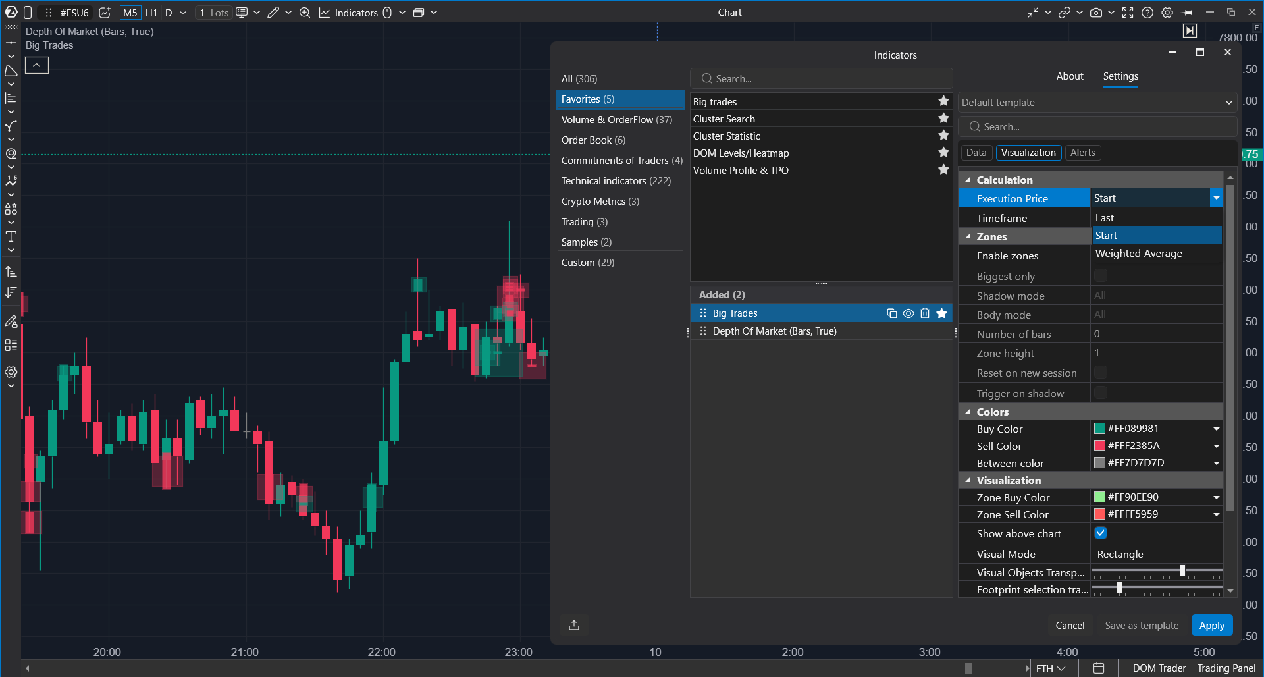
Task: Delete the Big Trades indicator with trash icon
Action: point(925,313)
